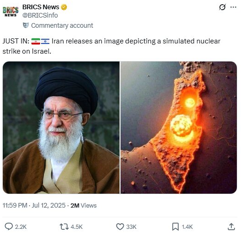
Task: Bookmark the post with bookmark icon
Action: pyautogui.click(x=175, y=227)
